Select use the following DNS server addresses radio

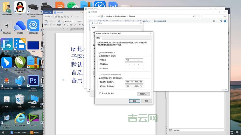[x=100, y=78]
